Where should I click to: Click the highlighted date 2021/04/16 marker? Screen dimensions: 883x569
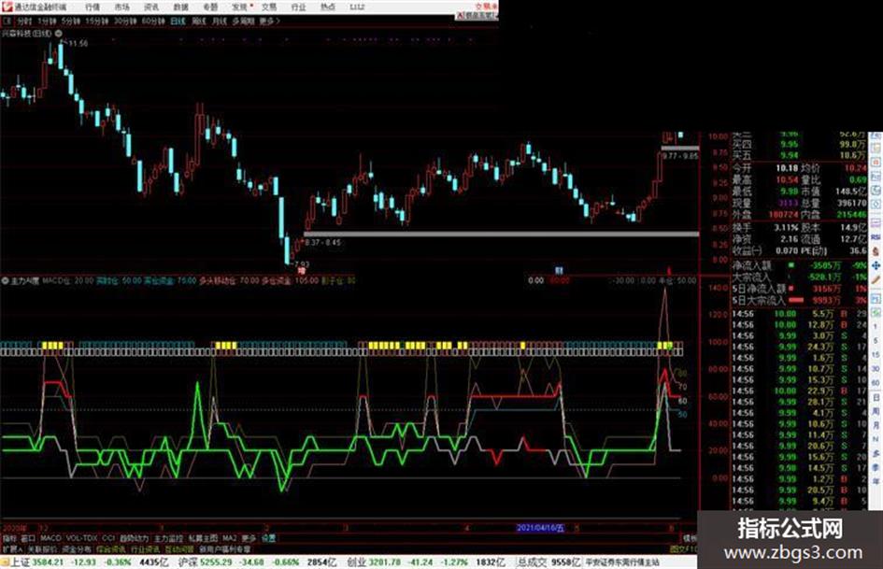click(540, 528)
